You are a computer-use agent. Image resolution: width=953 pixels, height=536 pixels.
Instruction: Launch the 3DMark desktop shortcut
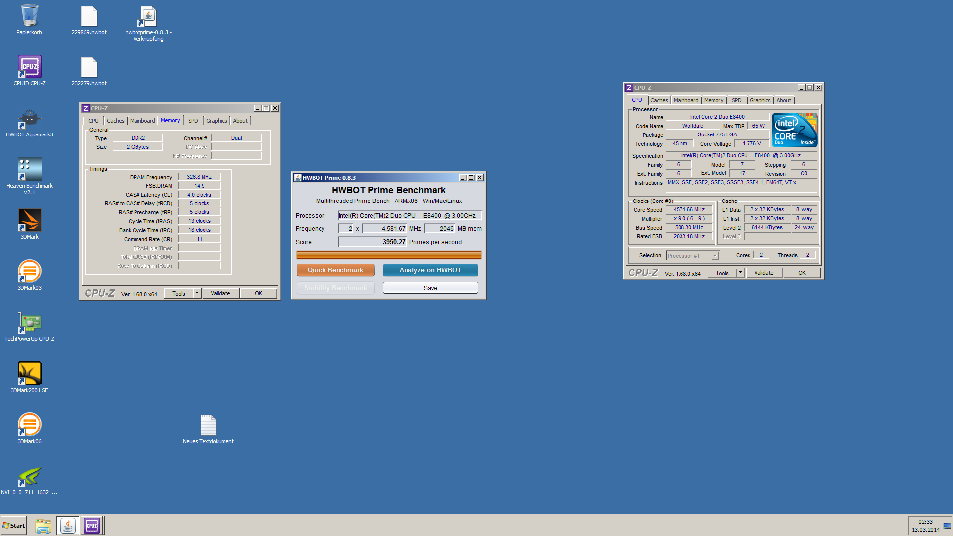pos(29,224)
